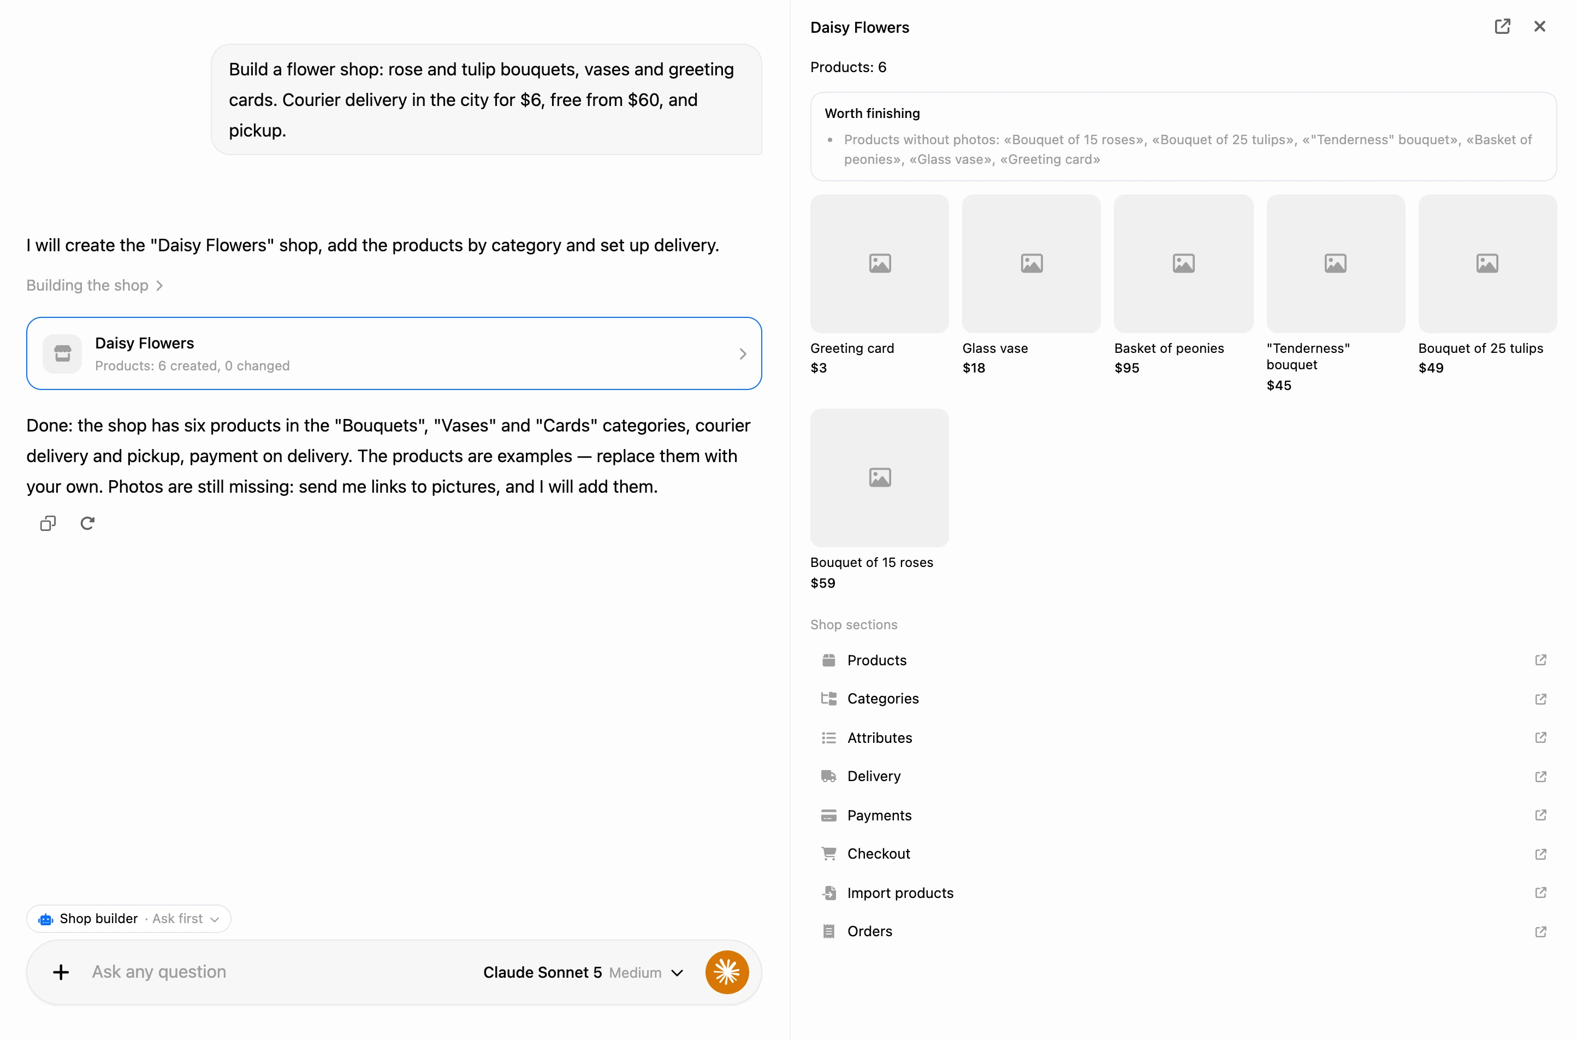Open the Payments section external link icon
Image resolution: width=1577 pixels, height=1040 pixels.
1540,815
